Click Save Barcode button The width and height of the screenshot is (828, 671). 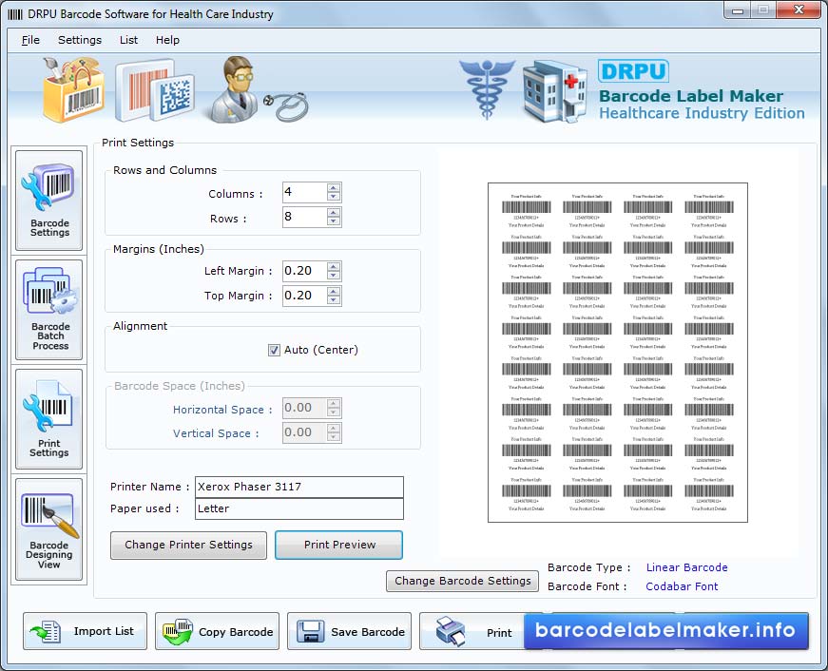349,631
